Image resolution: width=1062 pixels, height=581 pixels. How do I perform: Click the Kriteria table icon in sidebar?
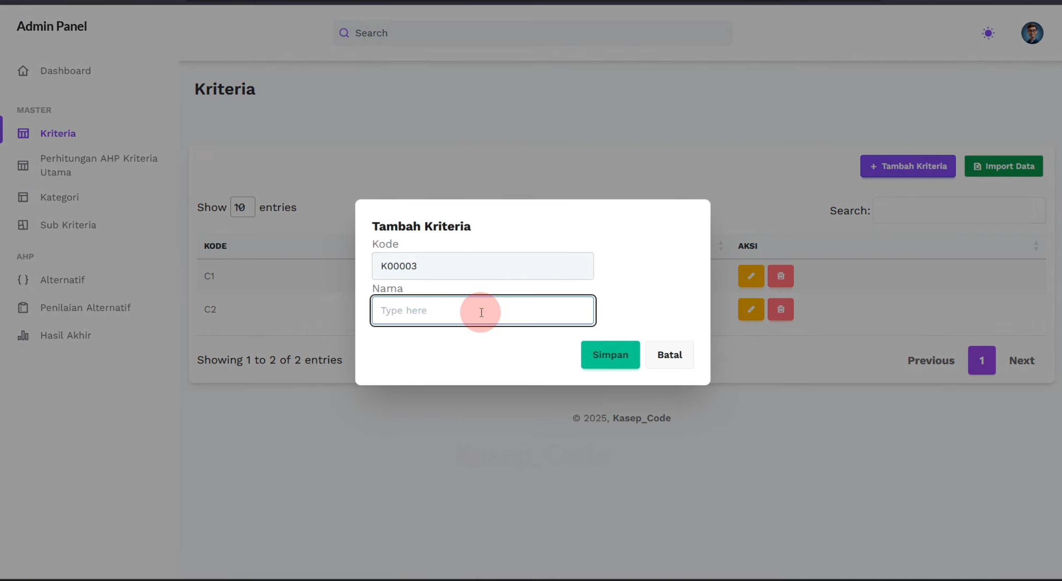coord(23,133)
